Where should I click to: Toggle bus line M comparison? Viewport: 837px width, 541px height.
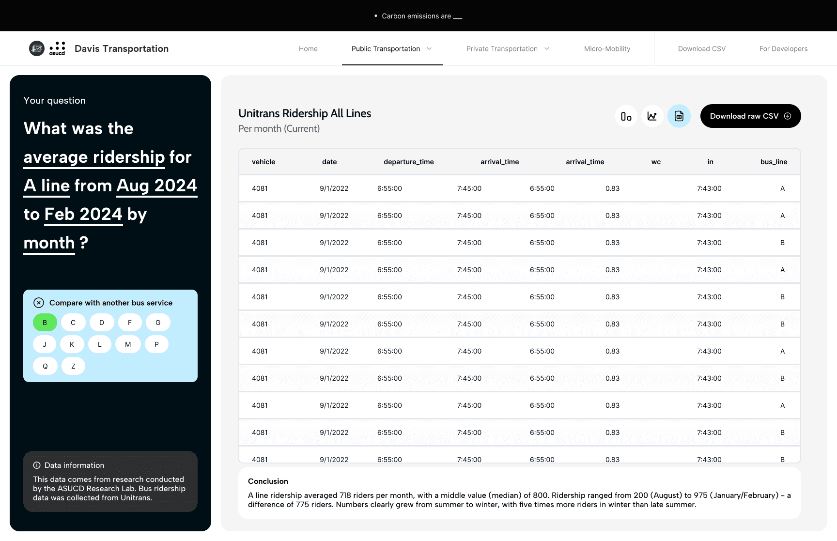pyautogui.click(x=128, y=344)
